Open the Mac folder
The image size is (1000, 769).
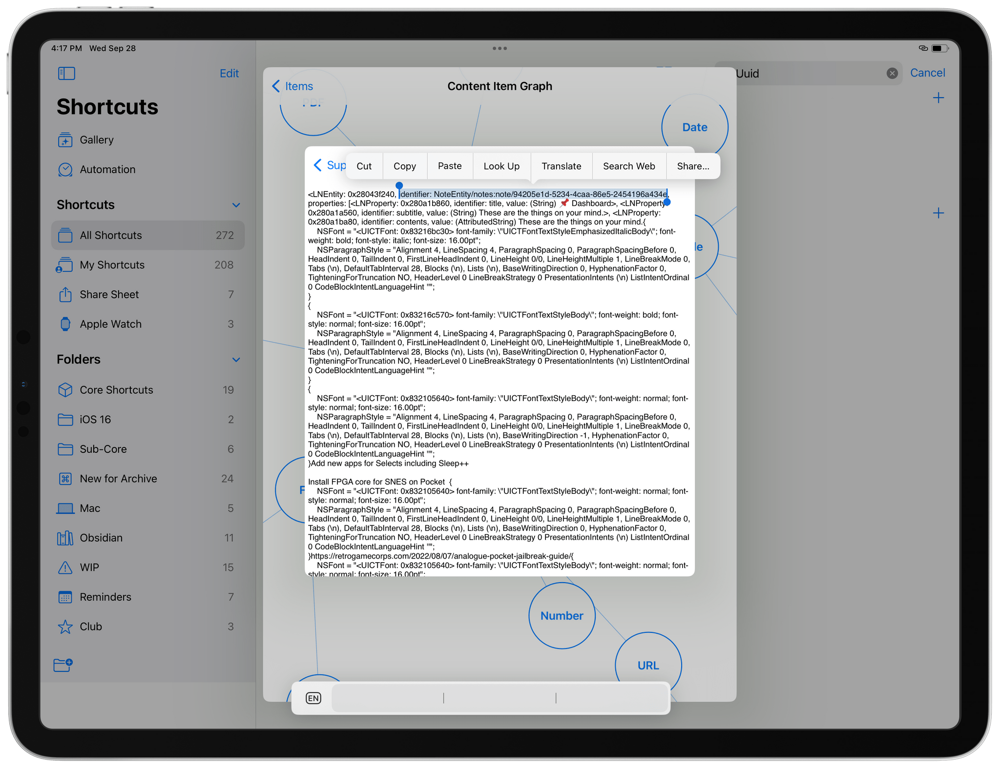click(147, 508)
